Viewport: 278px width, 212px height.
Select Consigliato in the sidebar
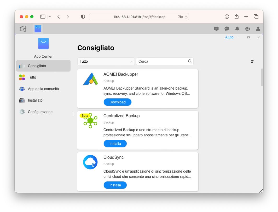[x=43, y=66]
